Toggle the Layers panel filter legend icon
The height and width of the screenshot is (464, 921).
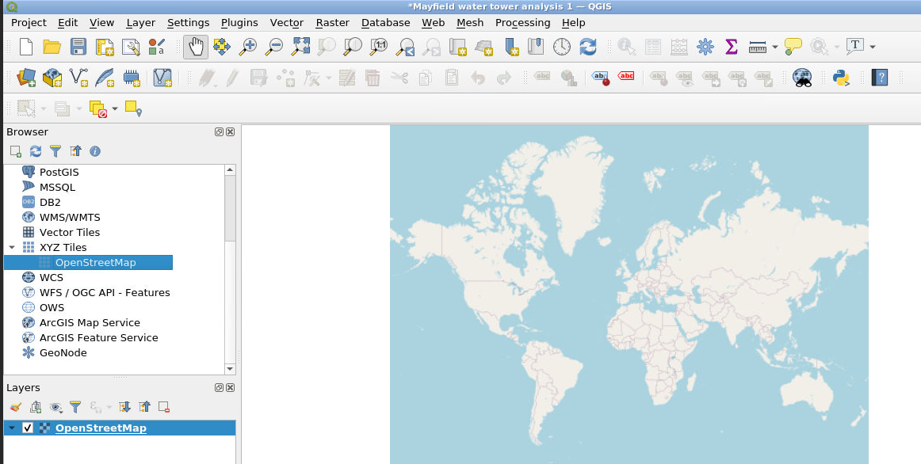[x=75, y=407]
